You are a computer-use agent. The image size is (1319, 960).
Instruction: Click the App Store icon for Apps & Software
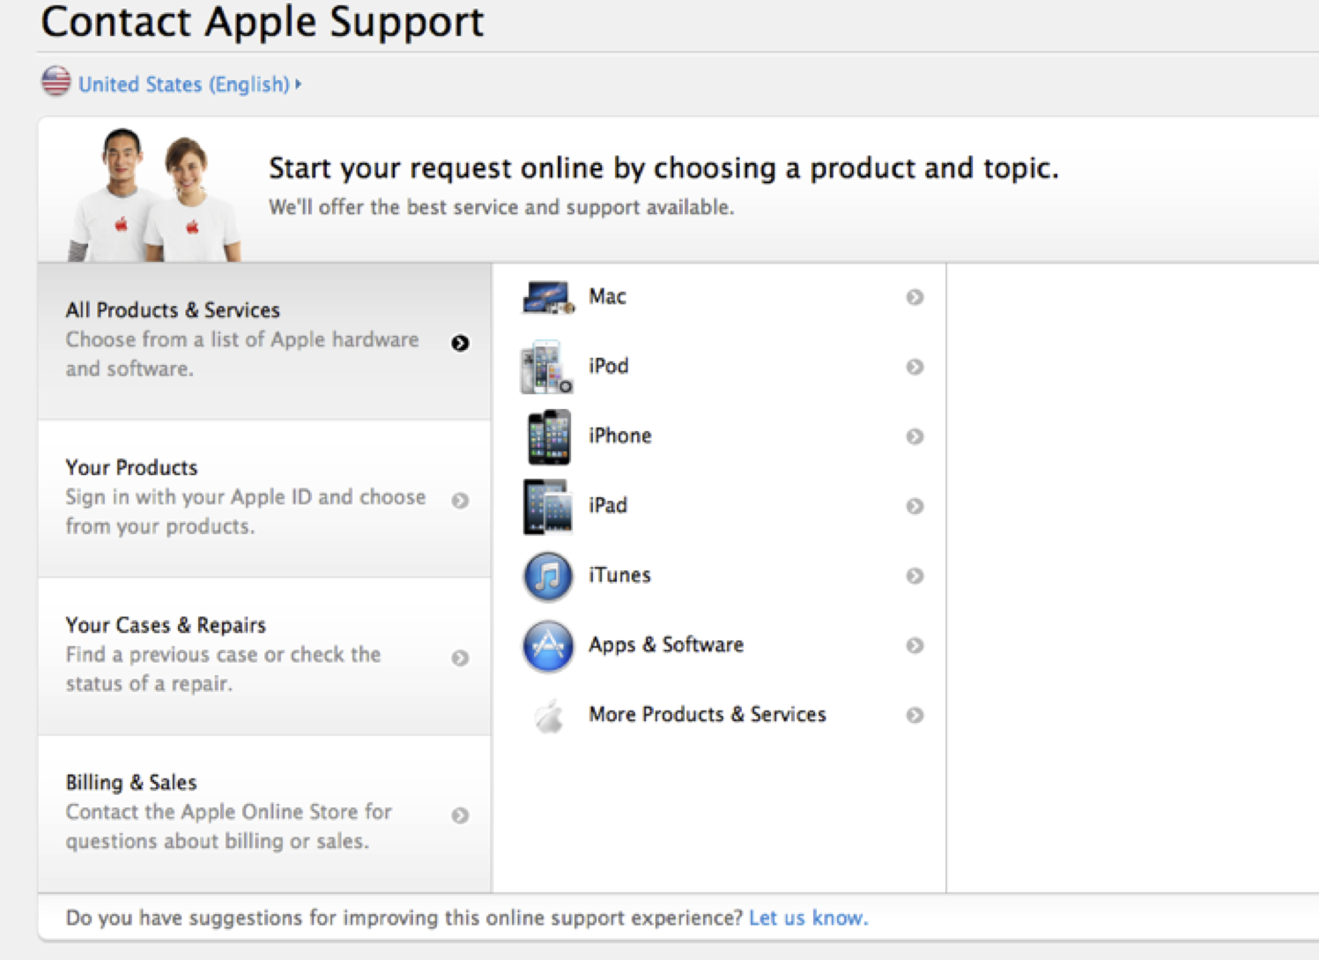[x=548, y=645]
